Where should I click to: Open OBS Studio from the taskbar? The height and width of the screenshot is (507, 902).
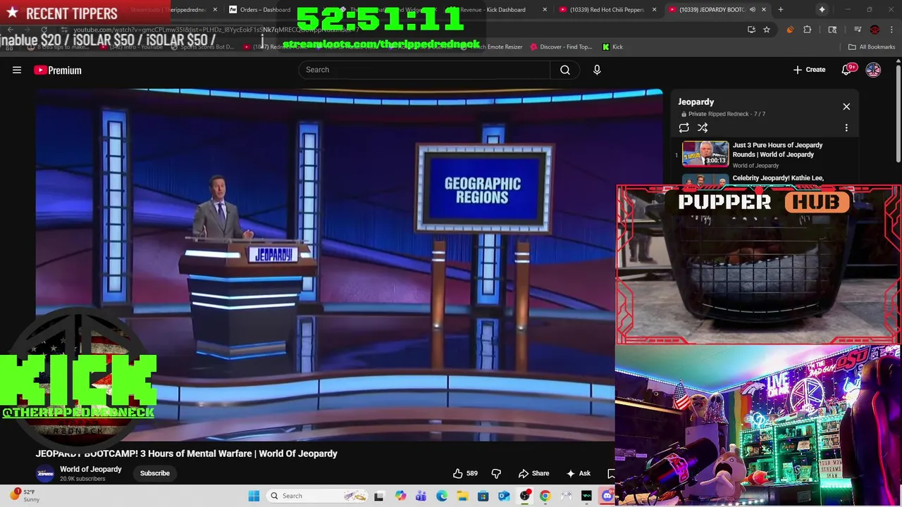pyautogui.click(x=524, y=496)
